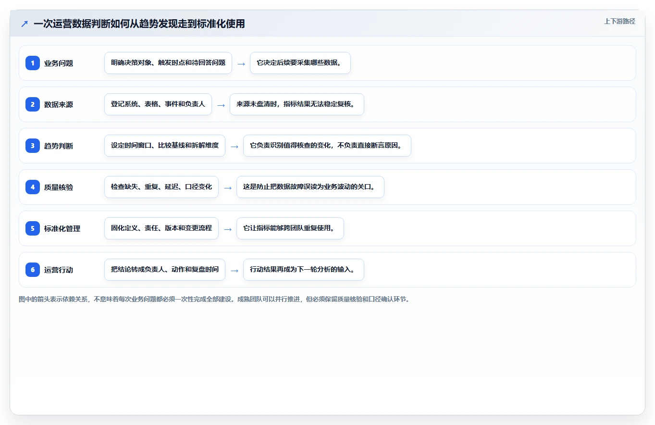Click the arrow in the 运营行动 row
Viewport: 655px width, 425px height.
[x=235, y=270]
